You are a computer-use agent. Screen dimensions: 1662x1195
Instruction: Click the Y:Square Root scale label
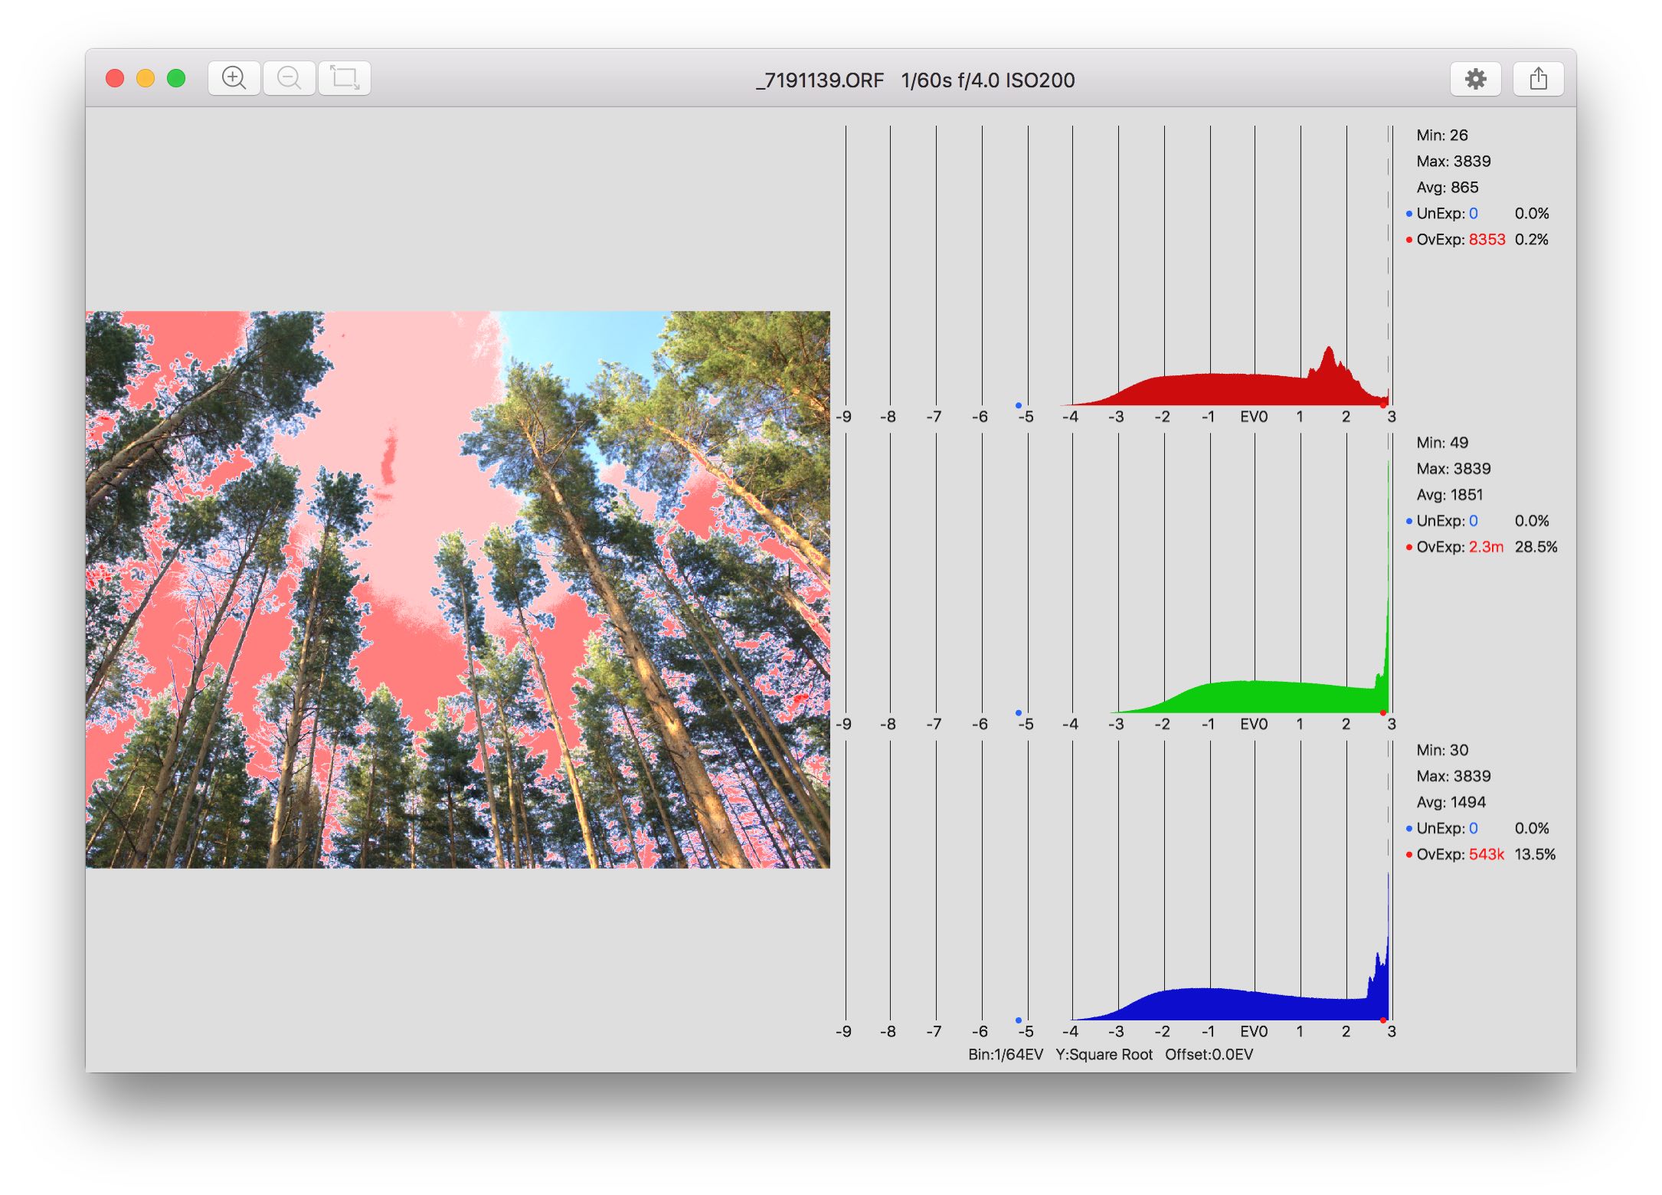[1104, 1055]
